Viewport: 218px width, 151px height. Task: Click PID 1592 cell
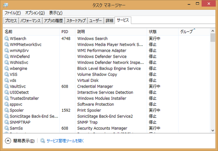click(66, 110)
